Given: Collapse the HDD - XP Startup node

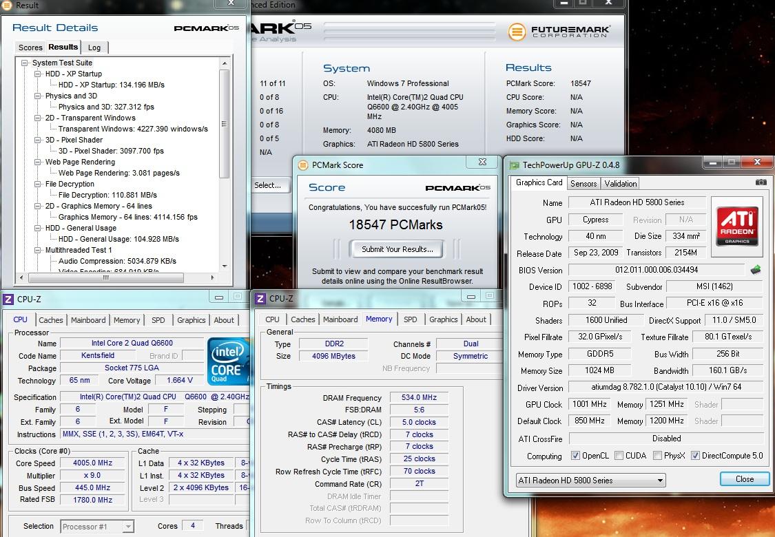Looking at the screenshot, I should tap(38, 74).
